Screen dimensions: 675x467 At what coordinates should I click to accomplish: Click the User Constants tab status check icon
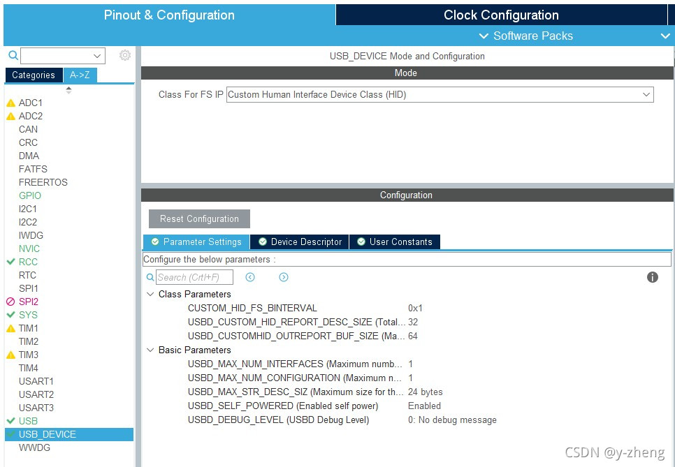(361, 242)
